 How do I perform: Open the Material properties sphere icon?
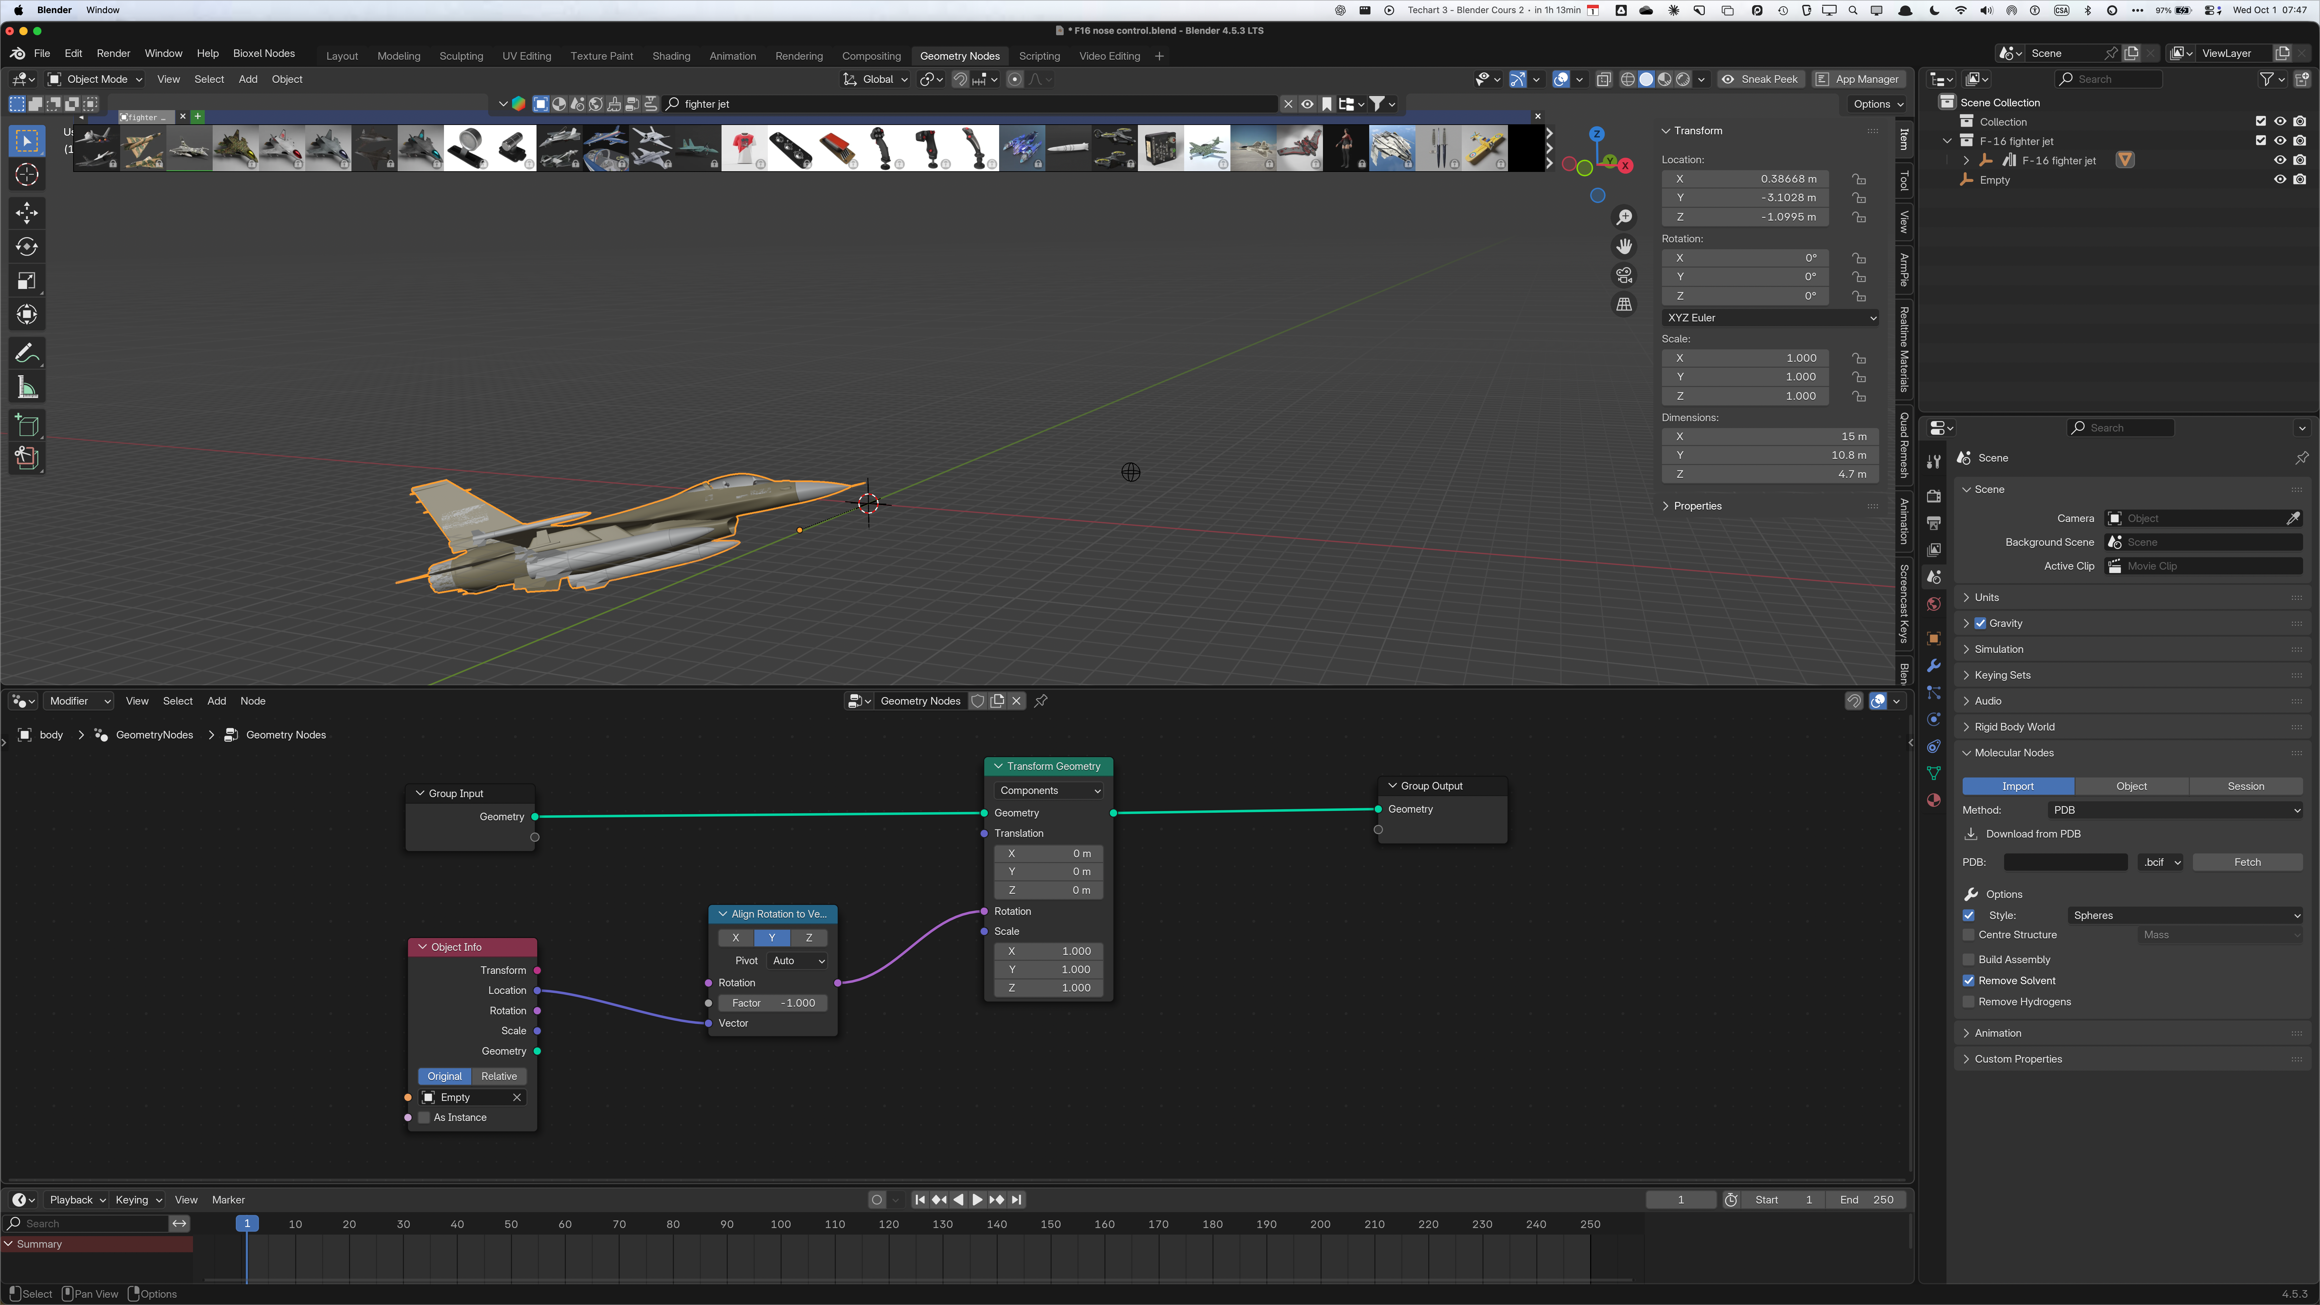point(1934,800)
